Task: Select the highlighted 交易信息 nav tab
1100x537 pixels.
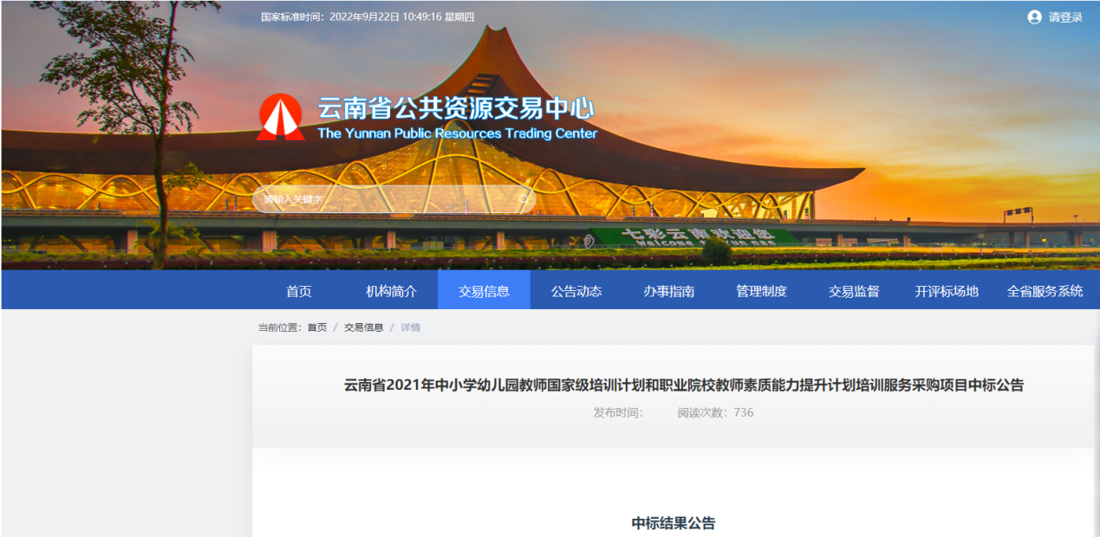Action: [x=484, y=291]
